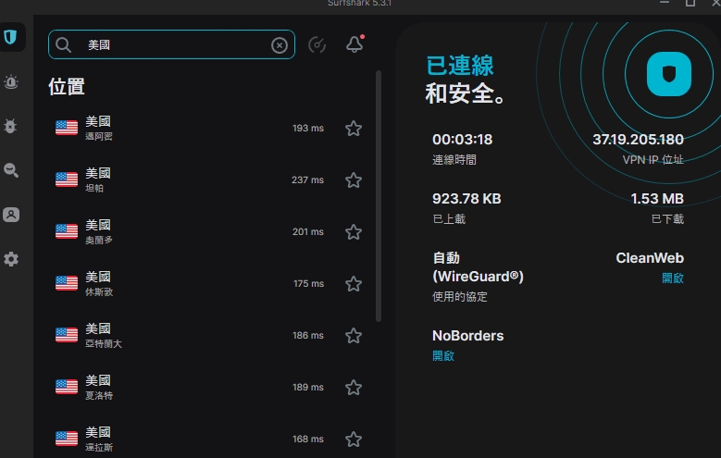Image resolution: width=721 pixels, height=458 pixels.
Task: Maximize the Surfshark window
Action: click(x=690, y=3)
